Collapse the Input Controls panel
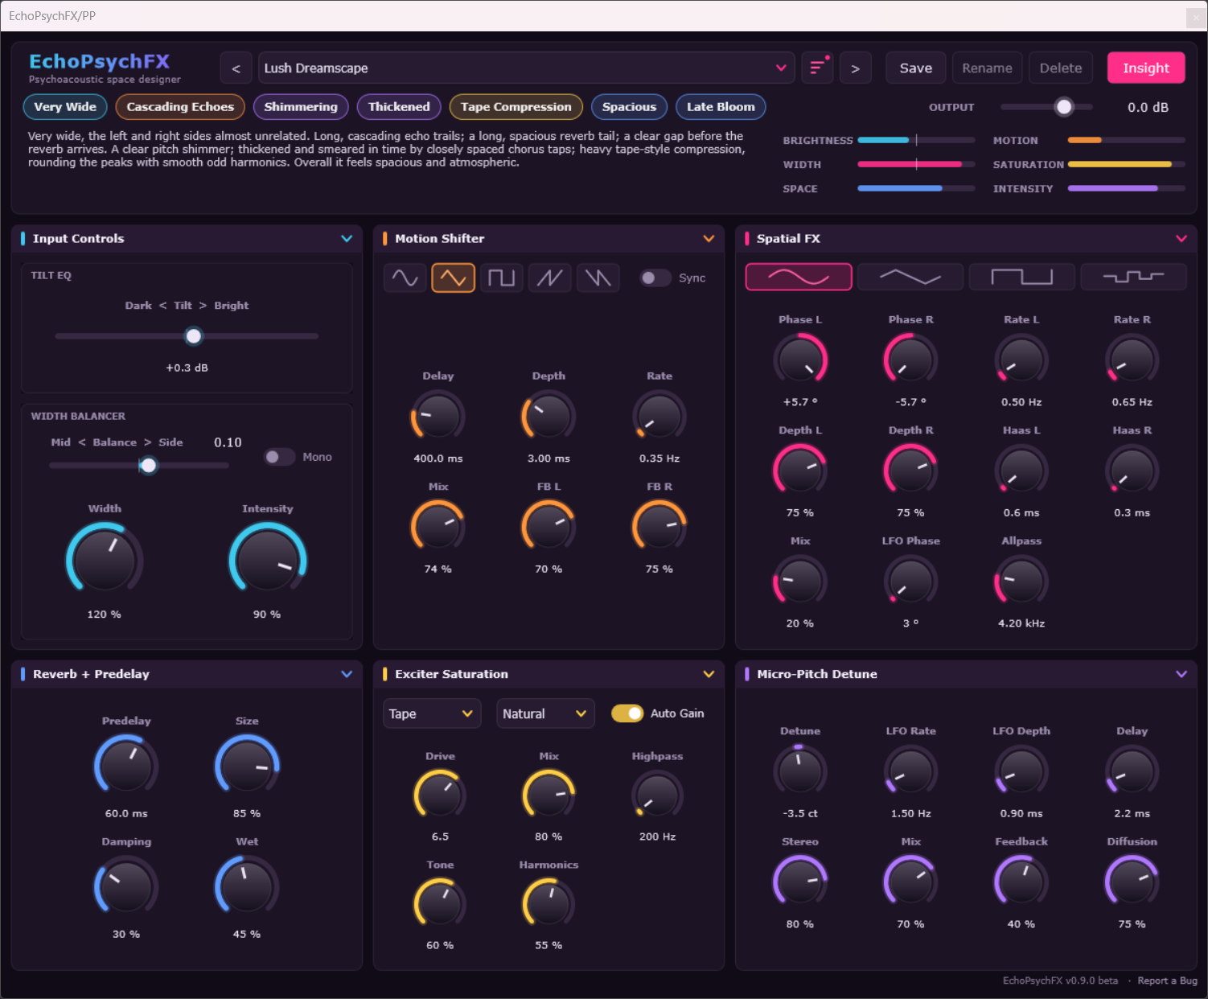 [x=347, y=238]
